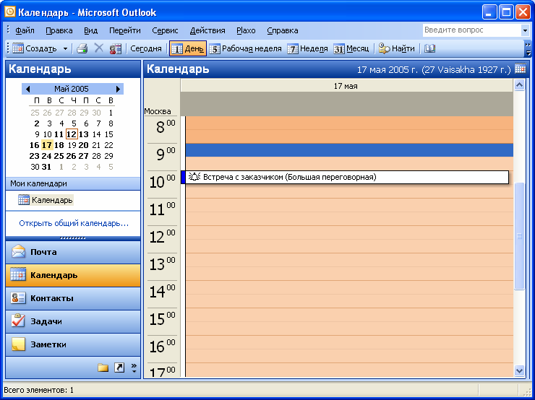This screenshot has height=400, width=535.
Task: Open the help question dropdown arrow
Action: click(525, 30)
